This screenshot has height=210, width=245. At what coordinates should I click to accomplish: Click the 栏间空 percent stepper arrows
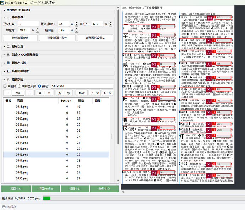[x=76, y=30]
